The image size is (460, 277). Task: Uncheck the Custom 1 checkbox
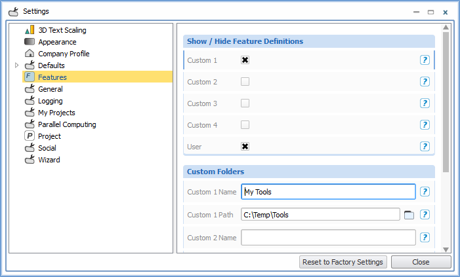pos(245,60)
